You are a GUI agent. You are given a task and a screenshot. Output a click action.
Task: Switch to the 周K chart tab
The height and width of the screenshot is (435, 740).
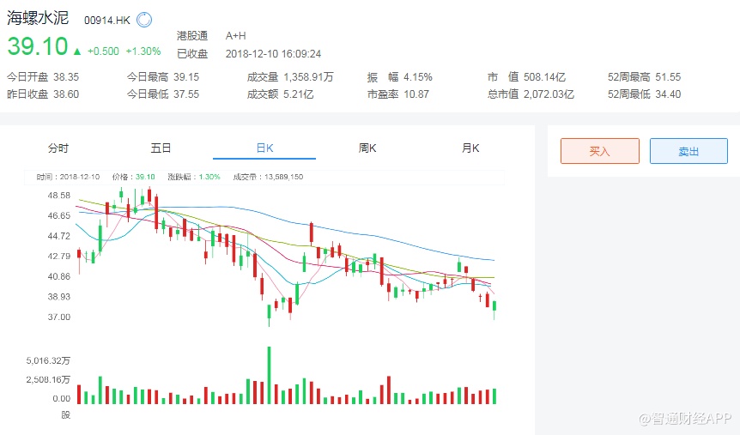[367, 148]
